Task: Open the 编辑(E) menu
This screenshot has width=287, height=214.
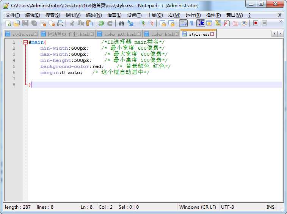Action: pyautogui.click(x=33, y=15)
